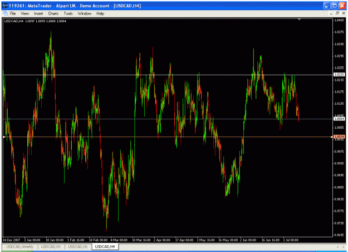Click the 2 Apr 08:00 time axis label
Screen dimensions: 348x252
pos(162,240)
